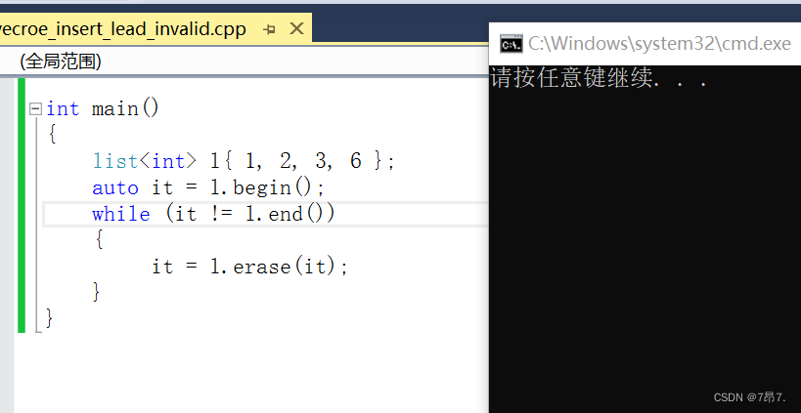Click the 'it = l.erase(it);' line
The width and height of the screenshot is (801, 413).
[249, 267]
